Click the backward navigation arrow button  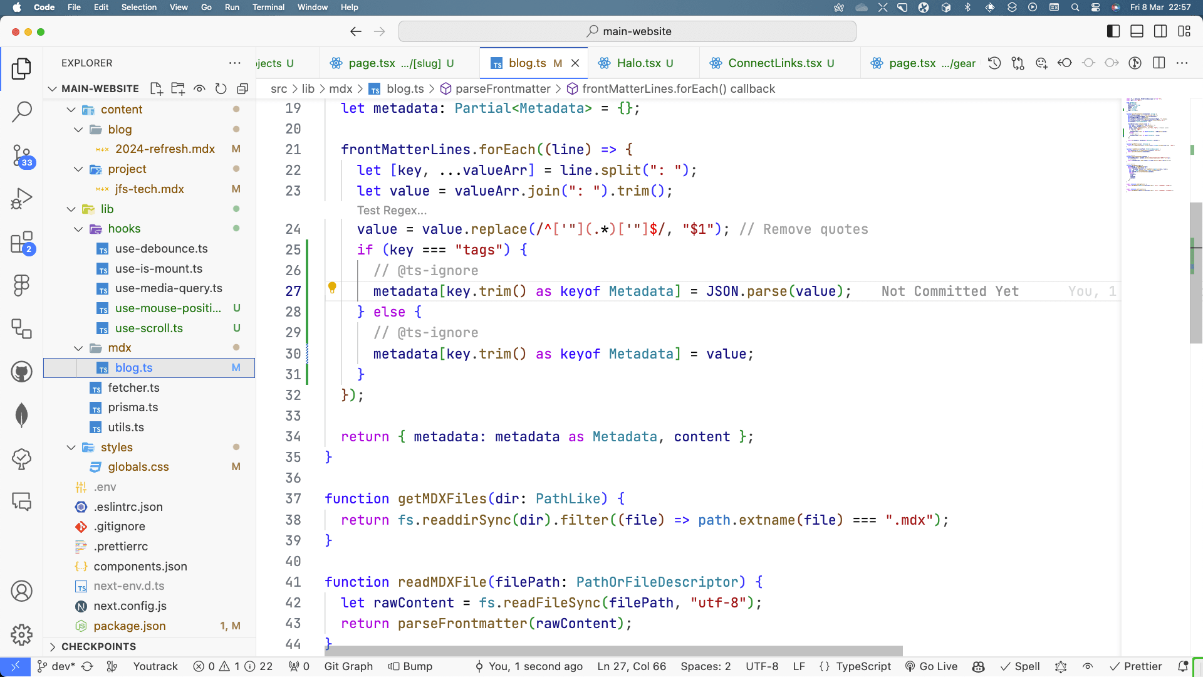click(x=355, y=31)
